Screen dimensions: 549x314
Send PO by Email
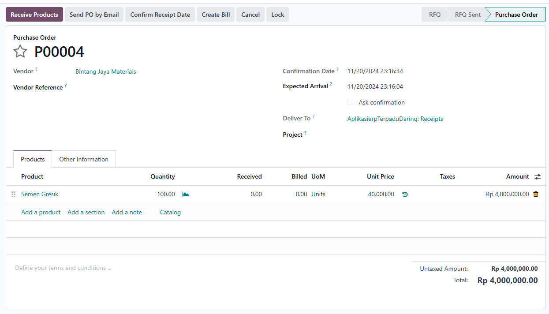(x=94, y=15)
